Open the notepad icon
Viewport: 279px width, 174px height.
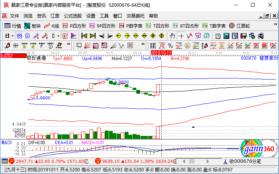(x=235, y=36)
